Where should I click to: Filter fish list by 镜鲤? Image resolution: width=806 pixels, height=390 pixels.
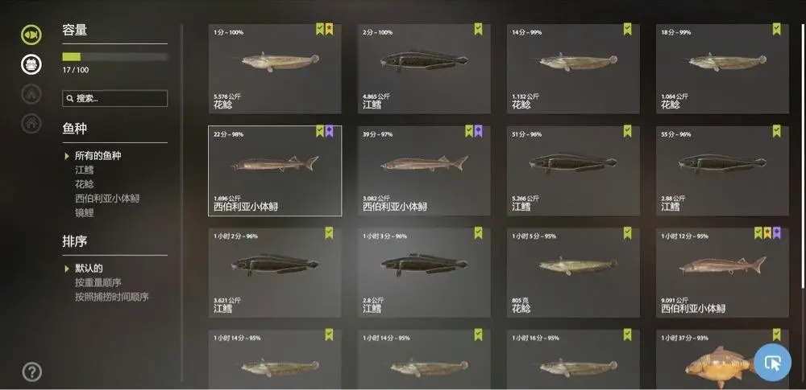click(85, 212)
